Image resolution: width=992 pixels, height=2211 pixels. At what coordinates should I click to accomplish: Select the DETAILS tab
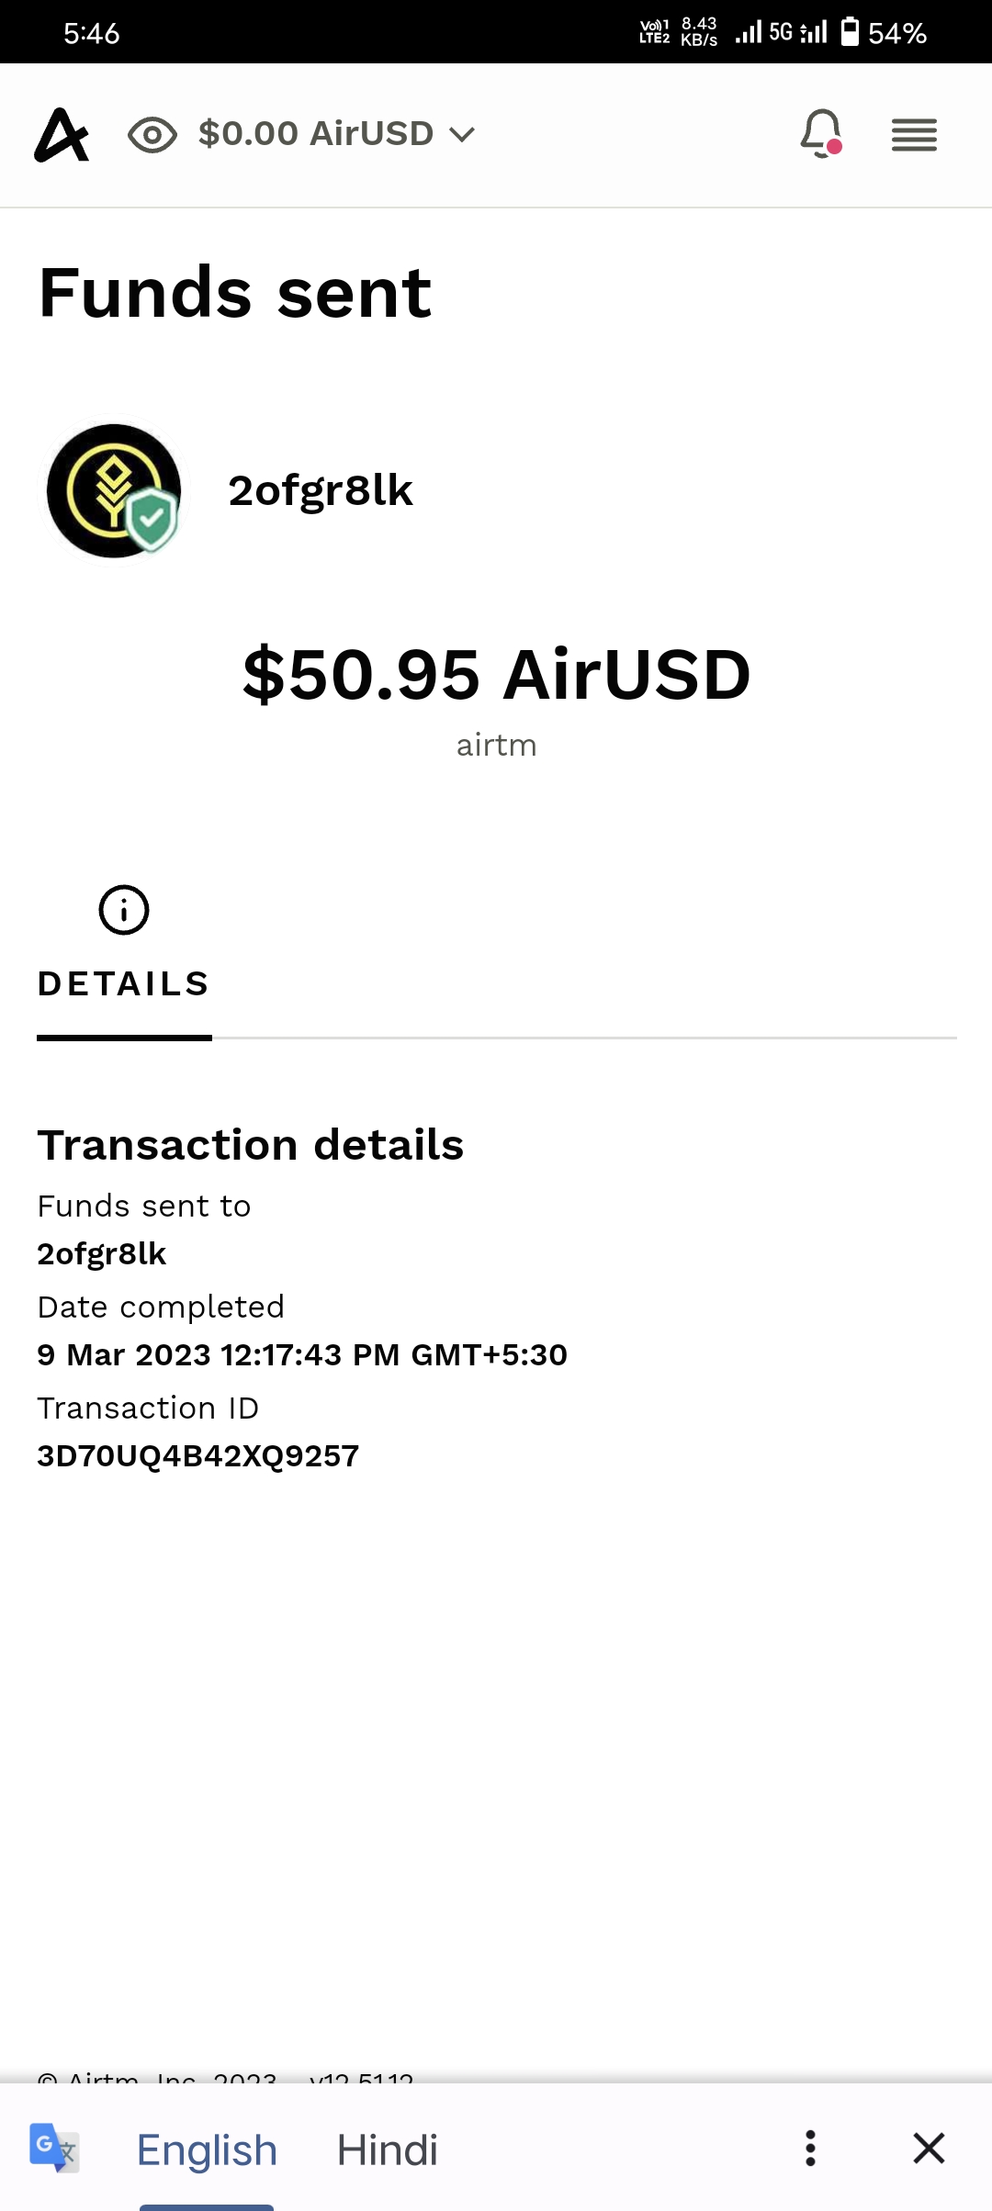point(124,983)
